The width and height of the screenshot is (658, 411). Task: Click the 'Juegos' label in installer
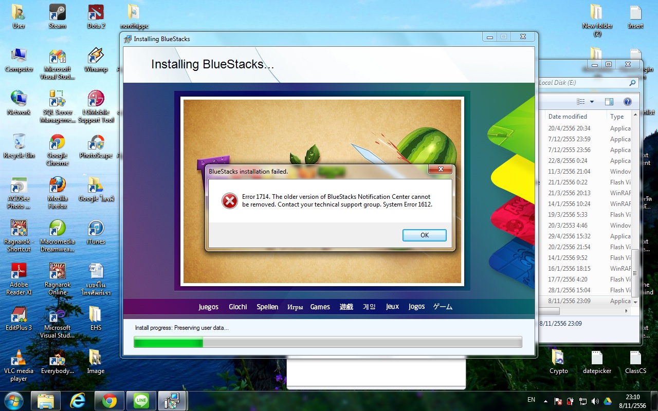[x=208, y=307]
